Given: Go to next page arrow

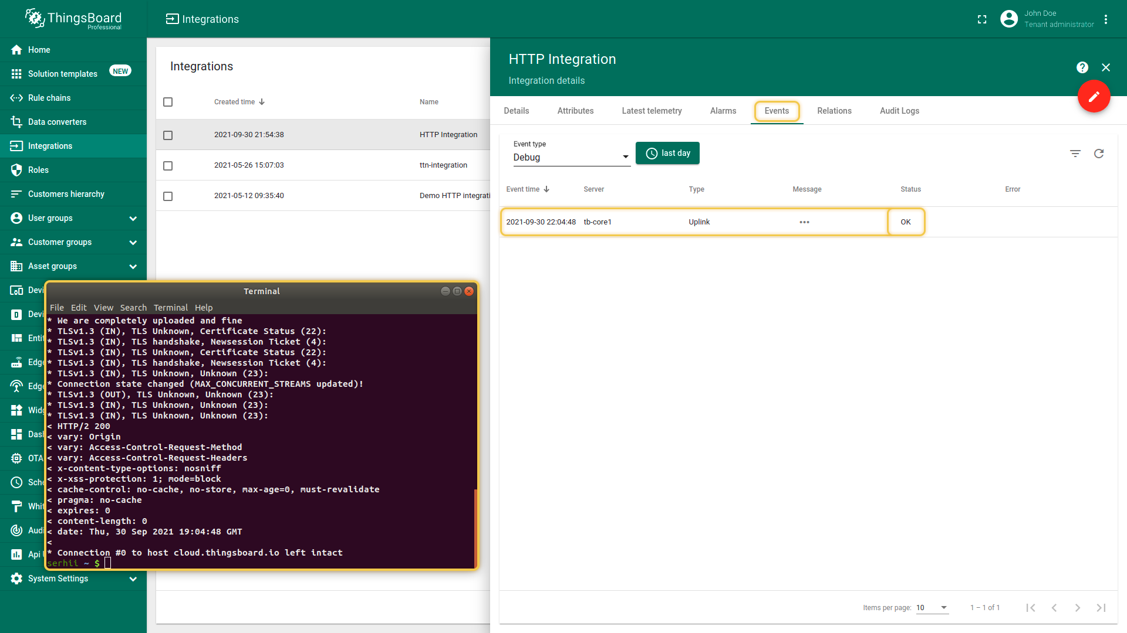Looking at the screenshot, I should pos(1077,608).
